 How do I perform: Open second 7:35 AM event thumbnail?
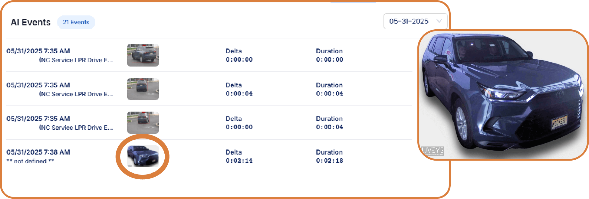[x=143, y=89]
